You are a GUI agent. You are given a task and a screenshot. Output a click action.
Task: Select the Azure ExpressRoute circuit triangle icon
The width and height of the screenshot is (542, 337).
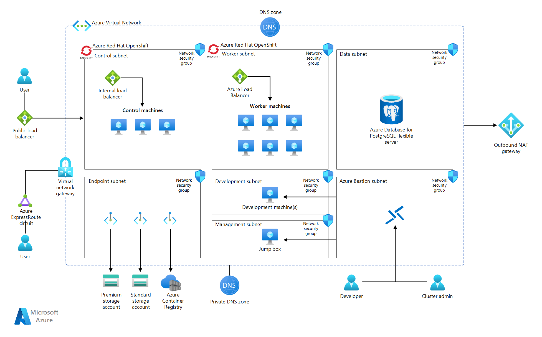(25, 201)
